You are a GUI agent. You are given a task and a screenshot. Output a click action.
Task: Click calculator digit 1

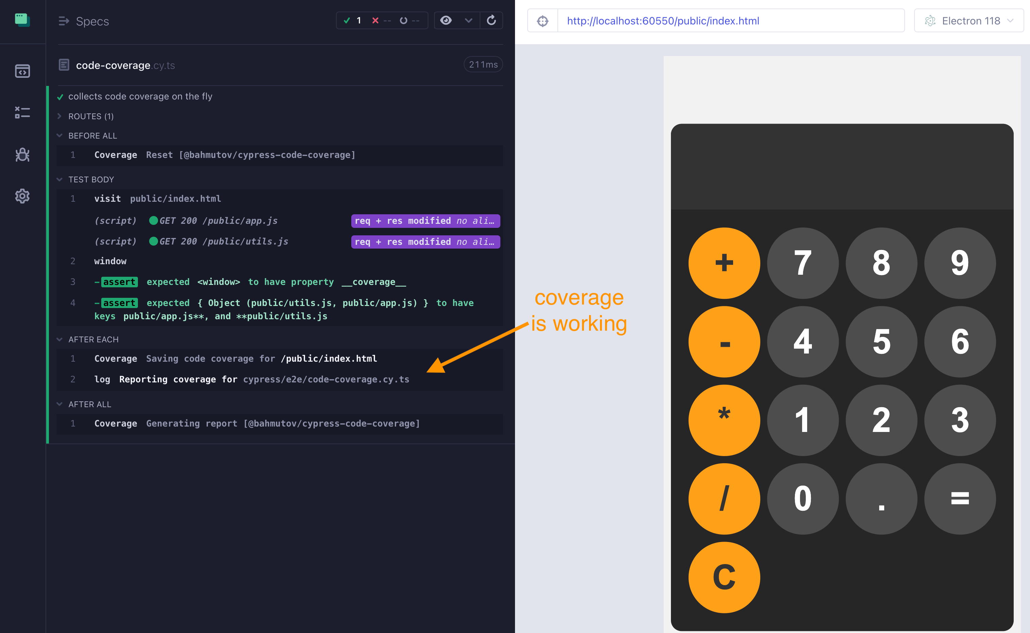pos(803,420)
